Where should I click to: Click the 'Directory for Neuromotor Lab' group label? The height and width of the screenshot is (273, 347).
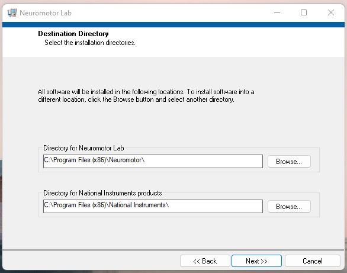tap(83, 148)
